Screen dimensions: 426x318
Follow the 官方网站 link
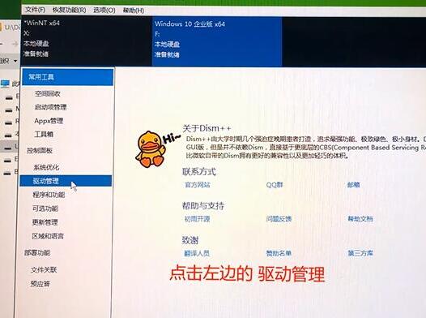pyautogui.click(x=198, y=185)
